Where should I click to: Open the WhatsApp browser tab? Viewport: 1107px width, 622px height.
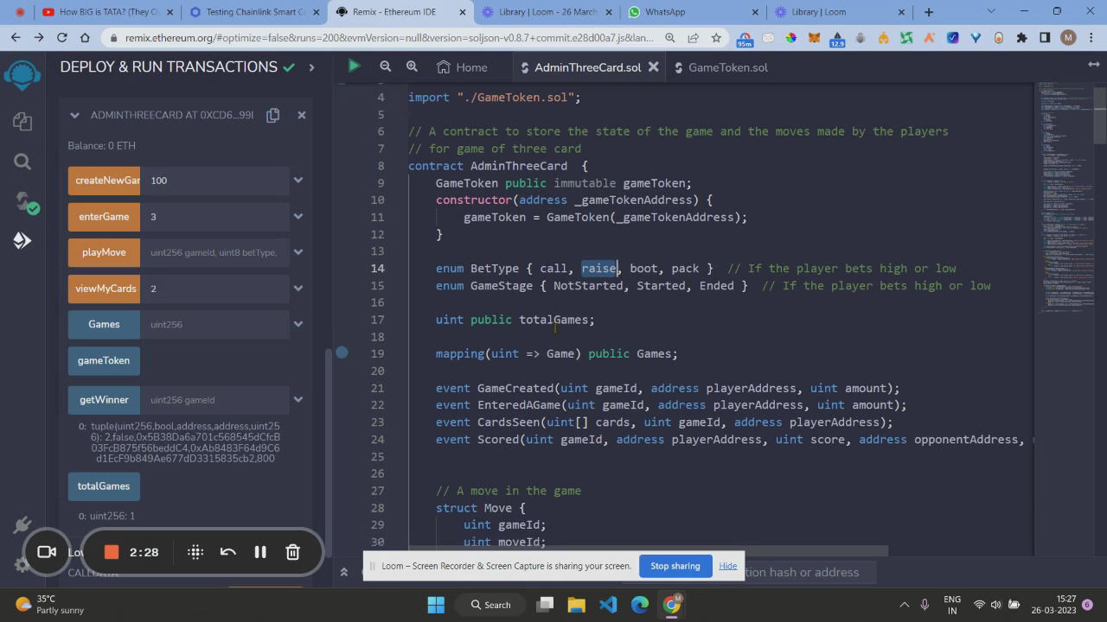[x=692, y=12]
